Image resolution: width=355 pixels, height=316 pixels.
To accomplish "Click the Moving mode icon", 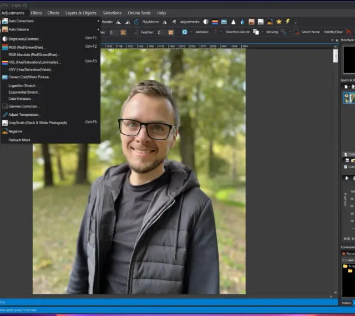I will [x=284, y=32].
